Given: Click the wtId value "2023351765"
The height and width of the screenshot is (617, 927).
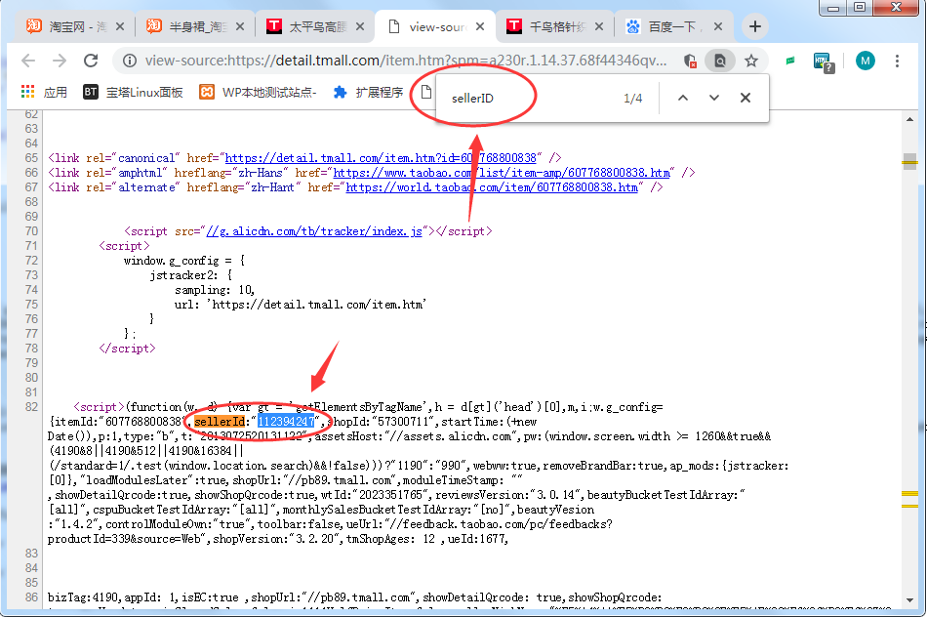Looking at the screenshot, I should [x=392, y=495].
